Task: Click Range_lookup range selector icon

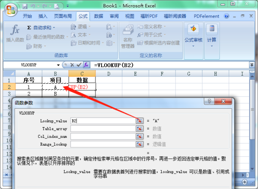Action: pyautogui.click(x=139, y=144)
